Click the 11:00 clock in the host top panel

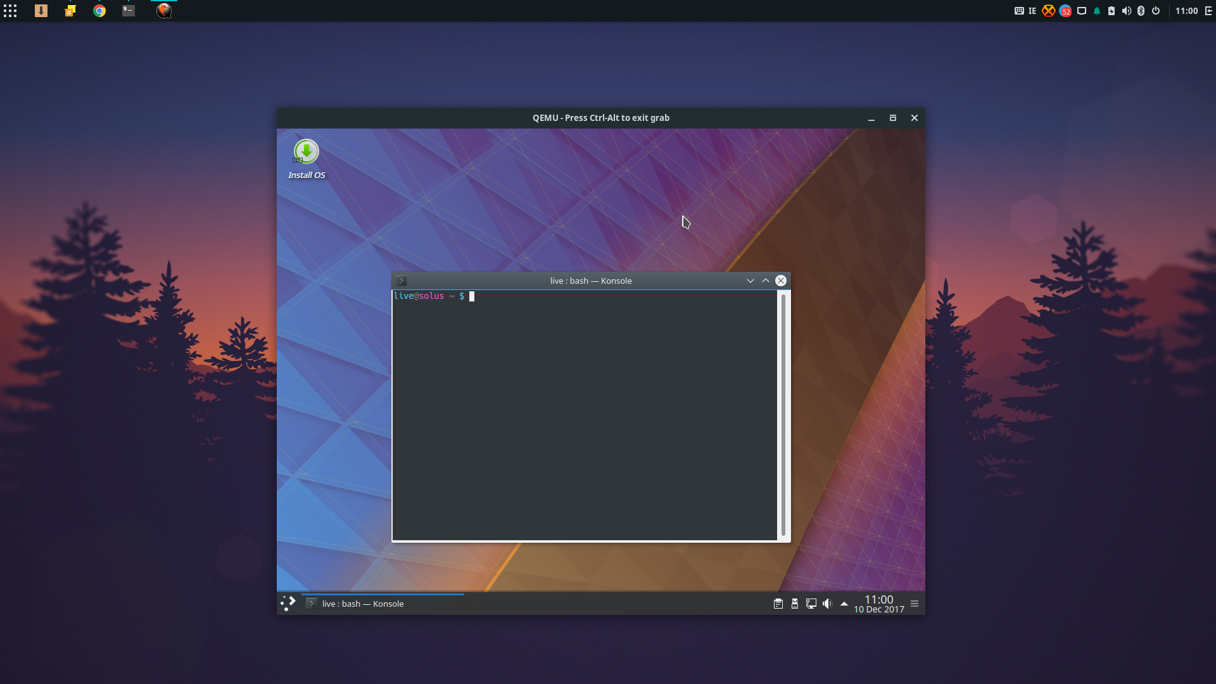point(1187,11)
